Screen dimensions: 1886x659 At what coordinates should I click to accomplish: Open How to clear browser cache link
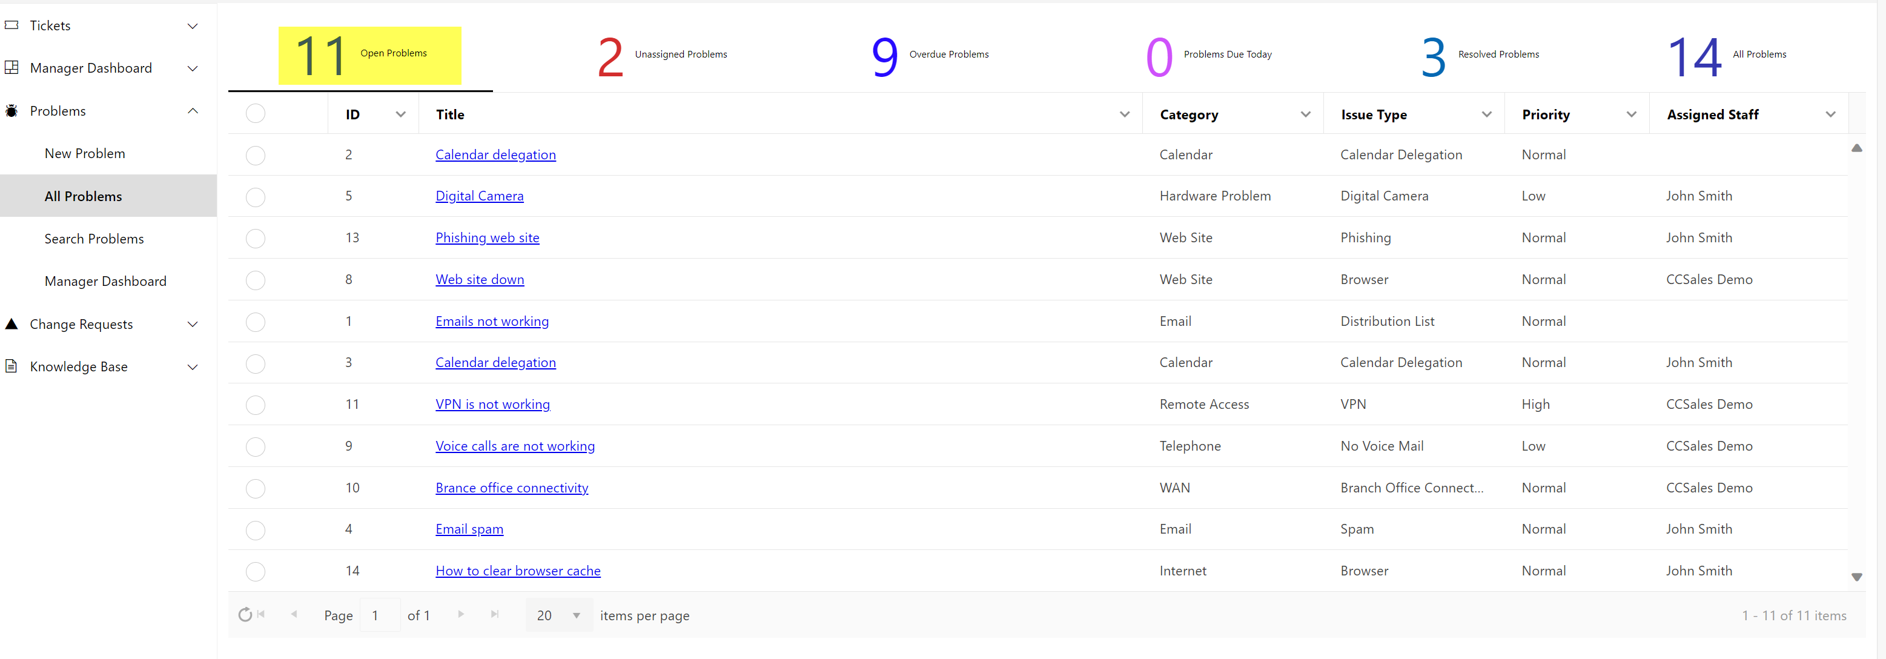pos(518,571)
